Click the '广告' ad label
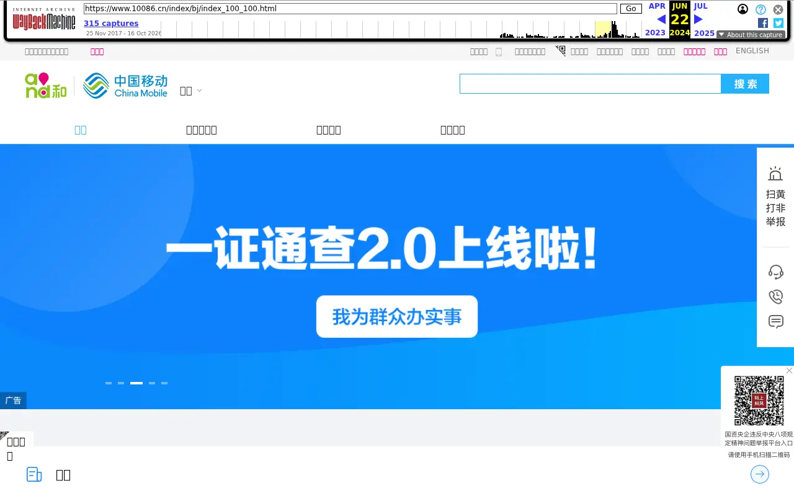794x496 pixels. 13,401
